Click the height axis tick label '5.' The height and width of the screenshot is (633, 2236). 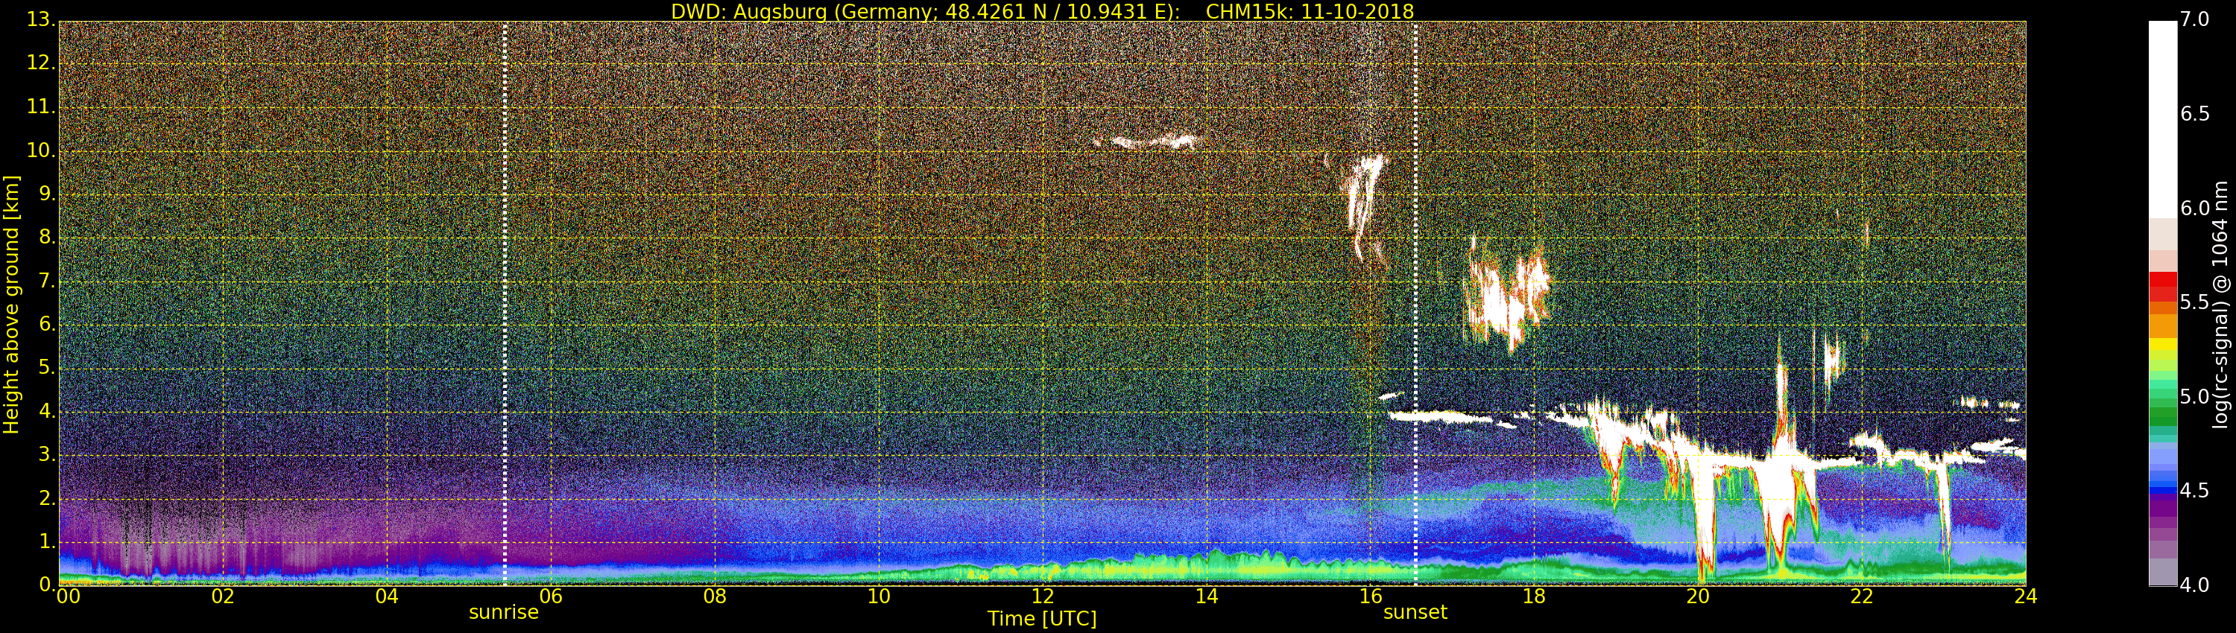47,368
